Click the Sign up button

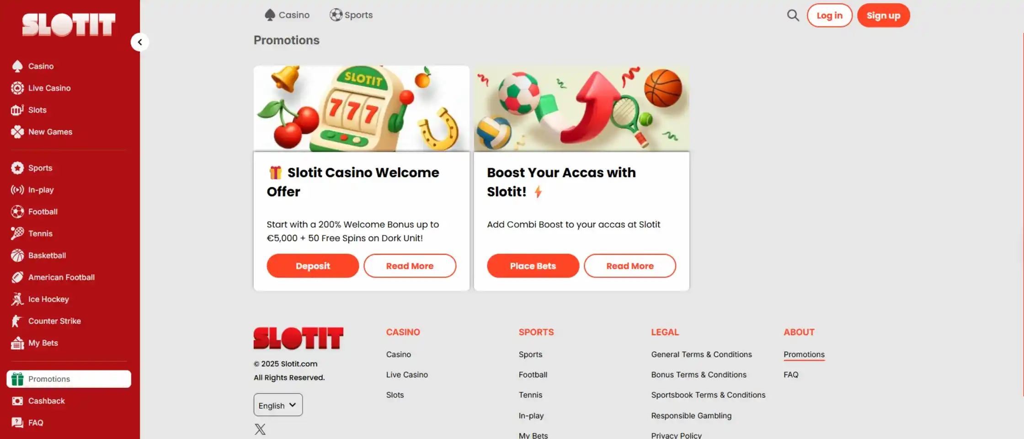point(883,16)
